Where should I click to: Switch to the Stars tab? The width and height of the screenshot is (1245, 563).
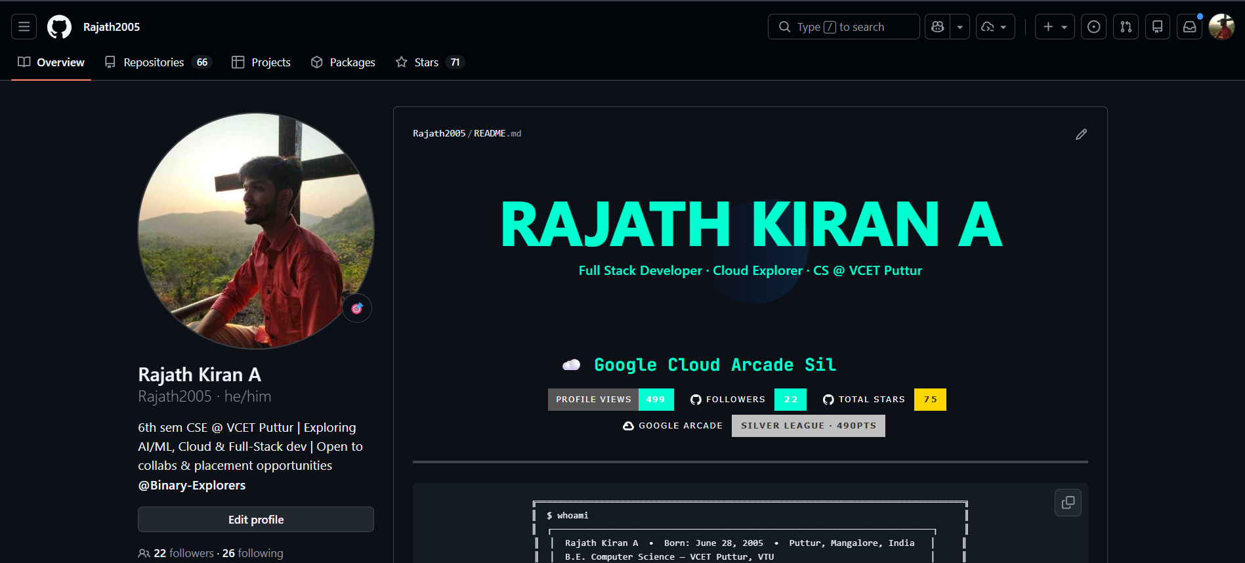click(430, 62)
